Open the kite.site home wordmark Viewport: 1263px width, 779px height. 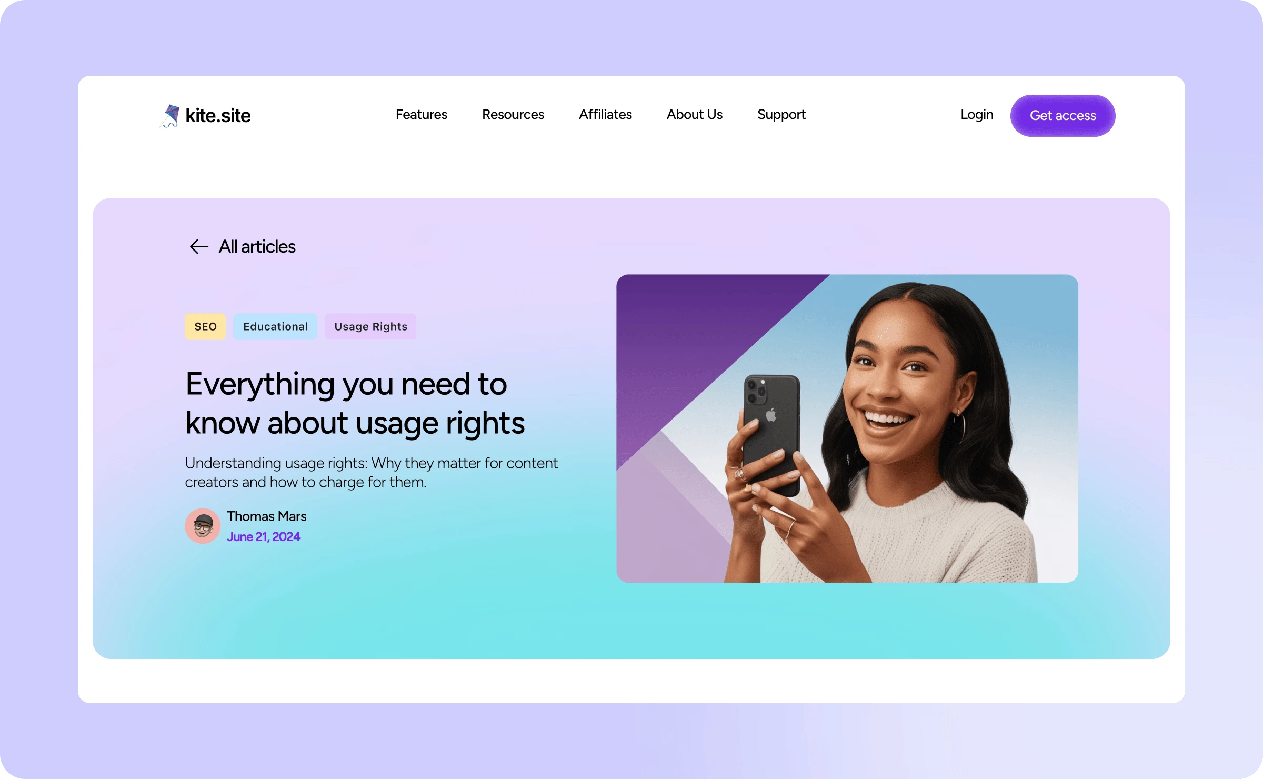point(218,116)
